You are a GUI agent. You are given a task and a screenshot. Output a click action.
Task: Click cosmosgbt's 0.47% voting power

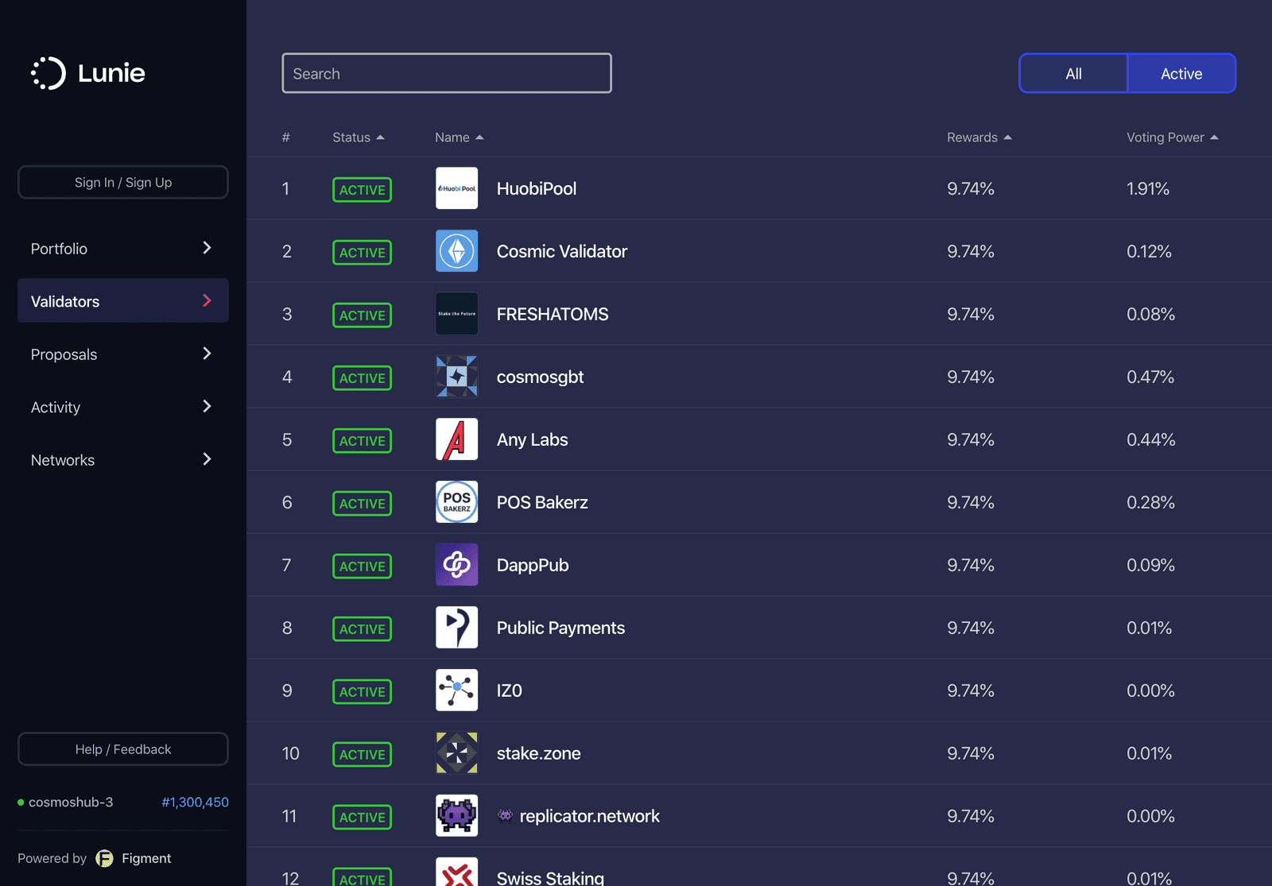click(x=1150, y=377)
